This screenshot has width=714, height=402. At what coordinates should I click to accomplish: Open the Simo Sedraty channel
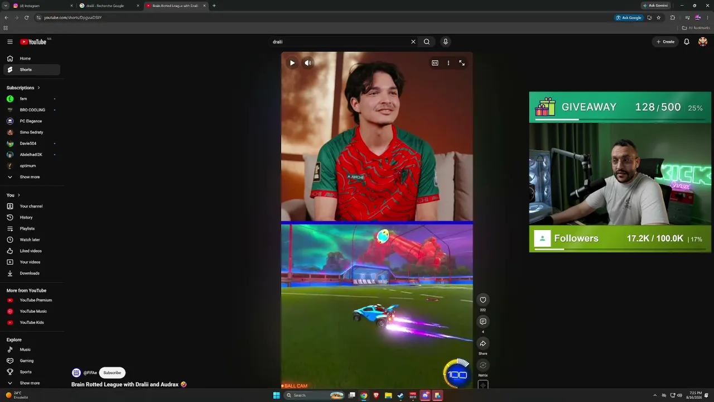(32, 132)
